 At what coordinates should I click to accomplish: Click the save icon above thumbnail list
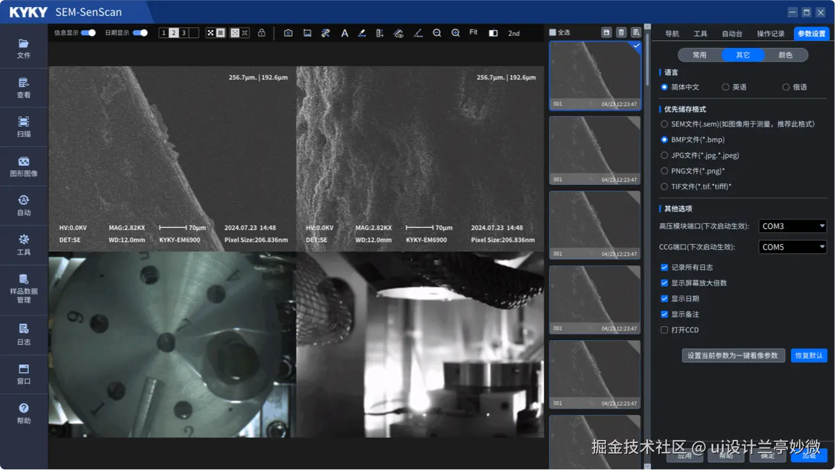click(x=607, y=32)
